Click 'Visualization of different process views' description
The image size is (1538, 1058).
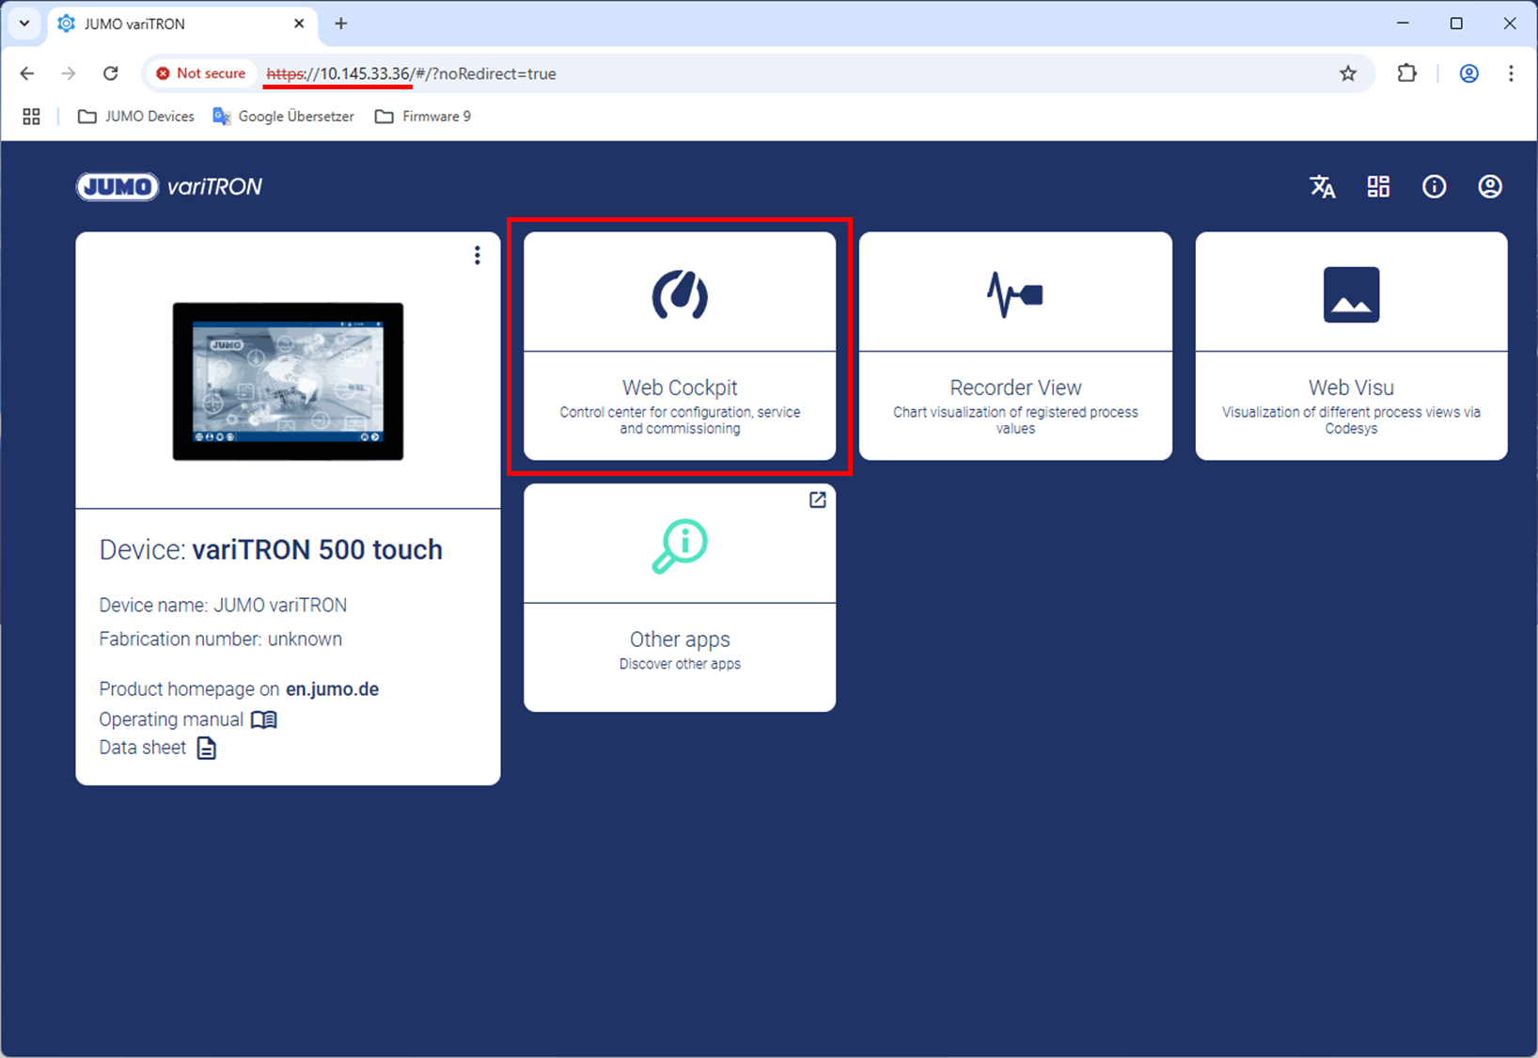pyautogui.click(x=1351, y=420)
